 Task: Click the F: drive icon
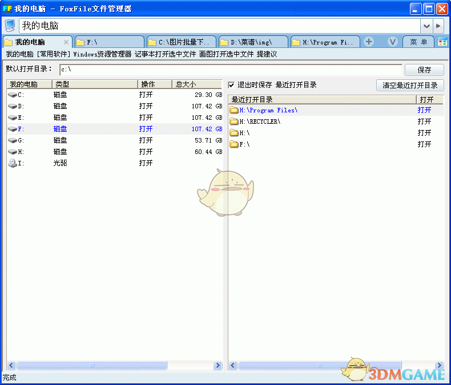coord(13,129)
